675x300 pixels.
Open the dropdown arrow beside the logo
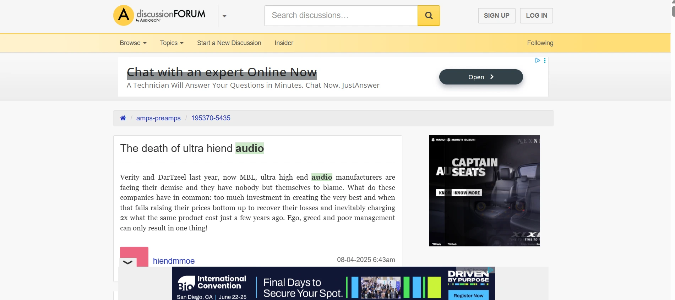point(224,16)
